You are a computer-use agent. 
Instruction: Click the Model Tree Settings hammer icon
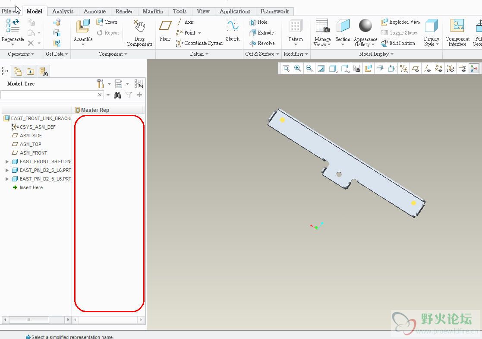(x=100, y=84)
